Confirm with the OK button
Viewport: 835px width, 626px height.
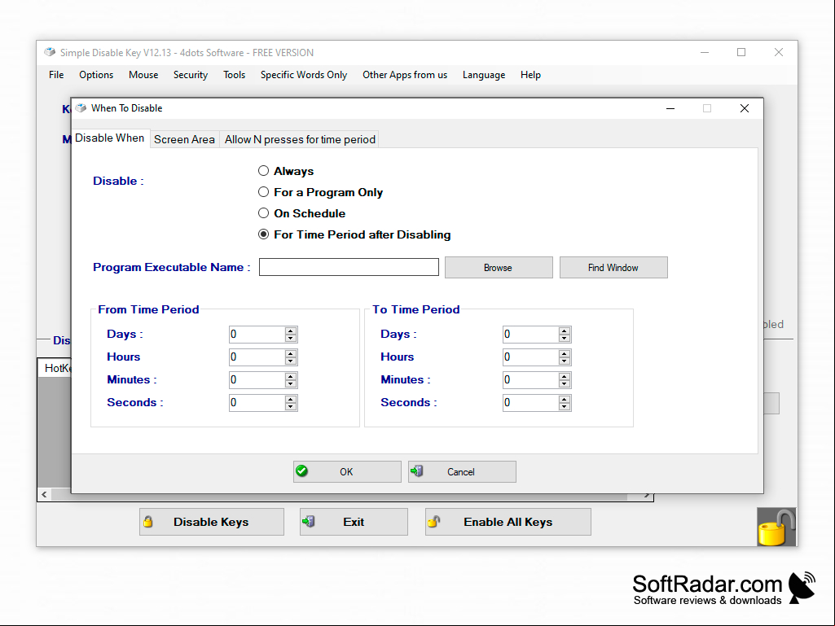[347, 471]
